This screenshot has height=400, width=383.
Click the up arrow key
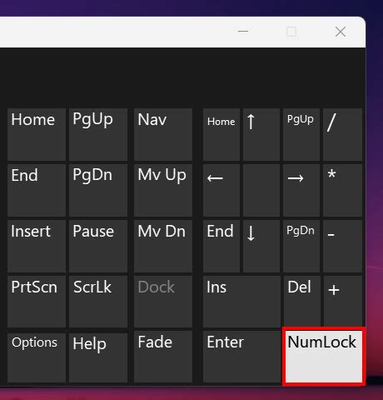tap(261, 134)
